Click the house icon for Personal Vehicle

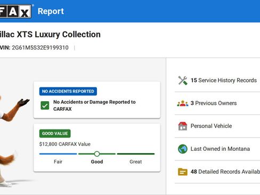pyautogui.click(x=183, y=126)
